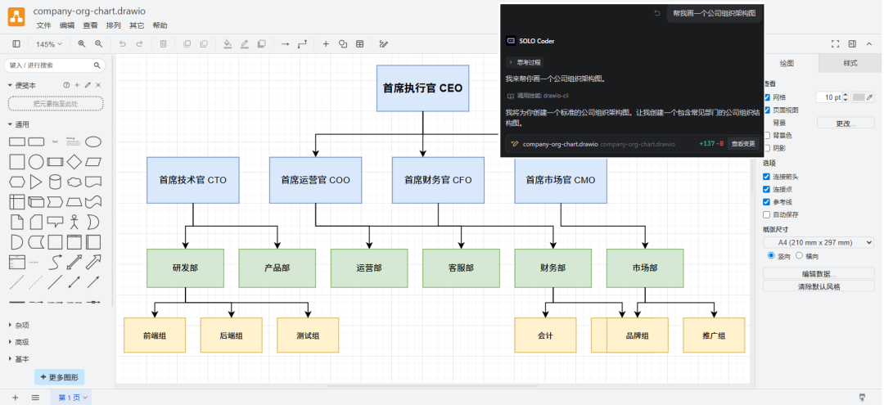Click the fill color bucket icon

(x=227, y=44)
